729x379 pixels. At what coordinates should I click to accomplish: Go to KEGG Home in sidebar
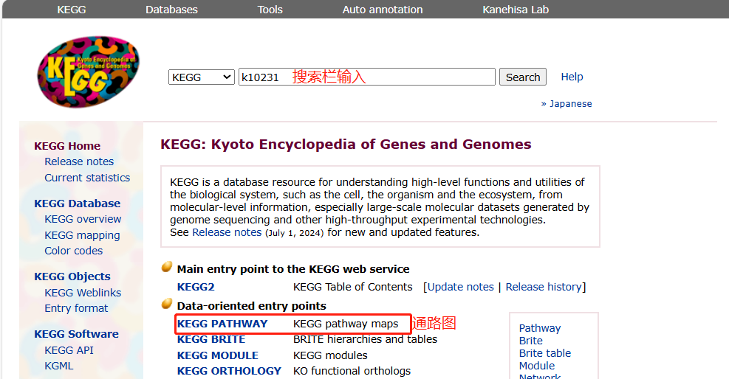pos(67,146)
